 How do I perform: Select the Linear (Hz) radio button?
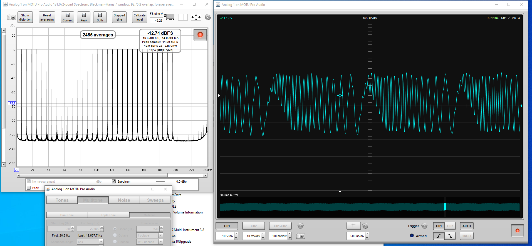(115, 229)
